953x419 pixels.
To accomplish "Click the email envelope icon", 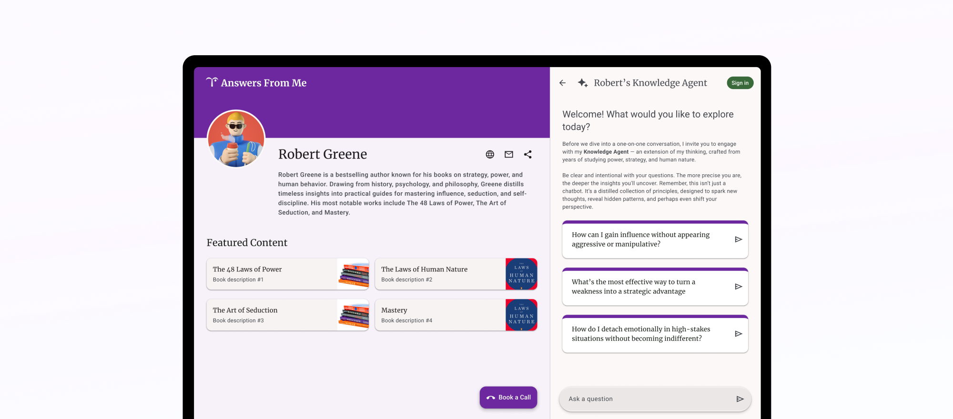I will (x=509, y=154).
